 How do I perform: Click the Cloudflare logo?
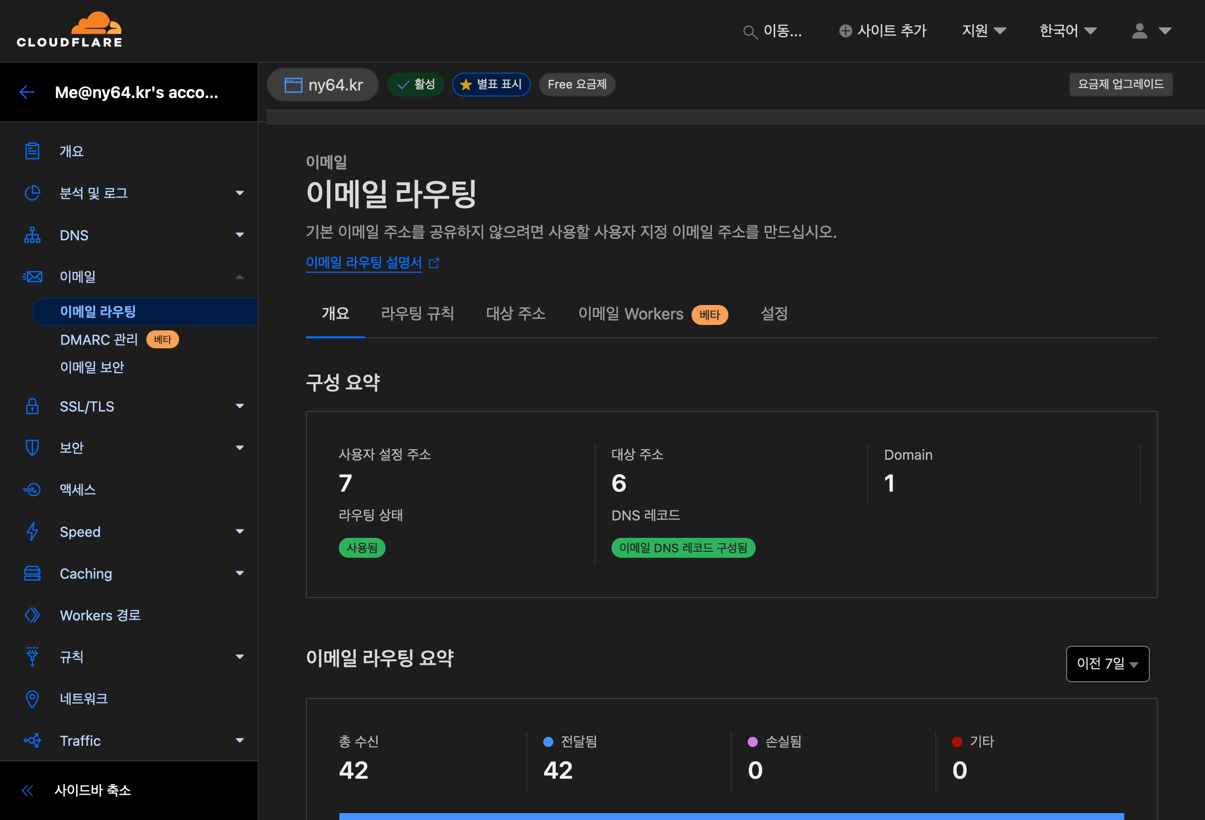coord(70,29)
